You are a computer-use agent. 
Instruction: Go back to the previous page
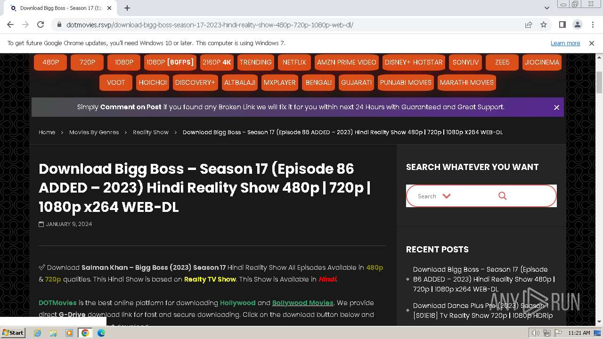tap(10, 24)
